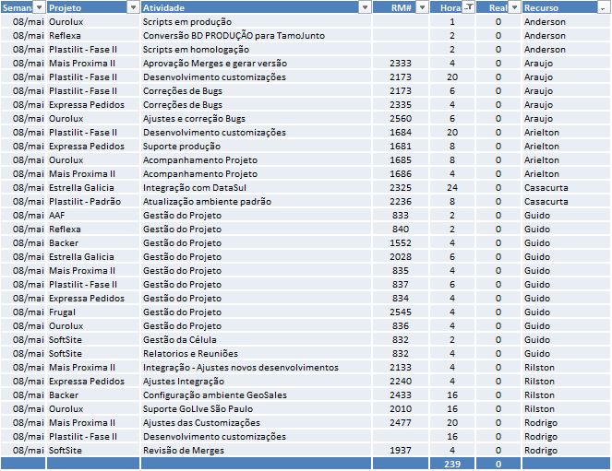Select cell 'Integração - Ajustes novos desenvolvimentos'

coord(256,368)
